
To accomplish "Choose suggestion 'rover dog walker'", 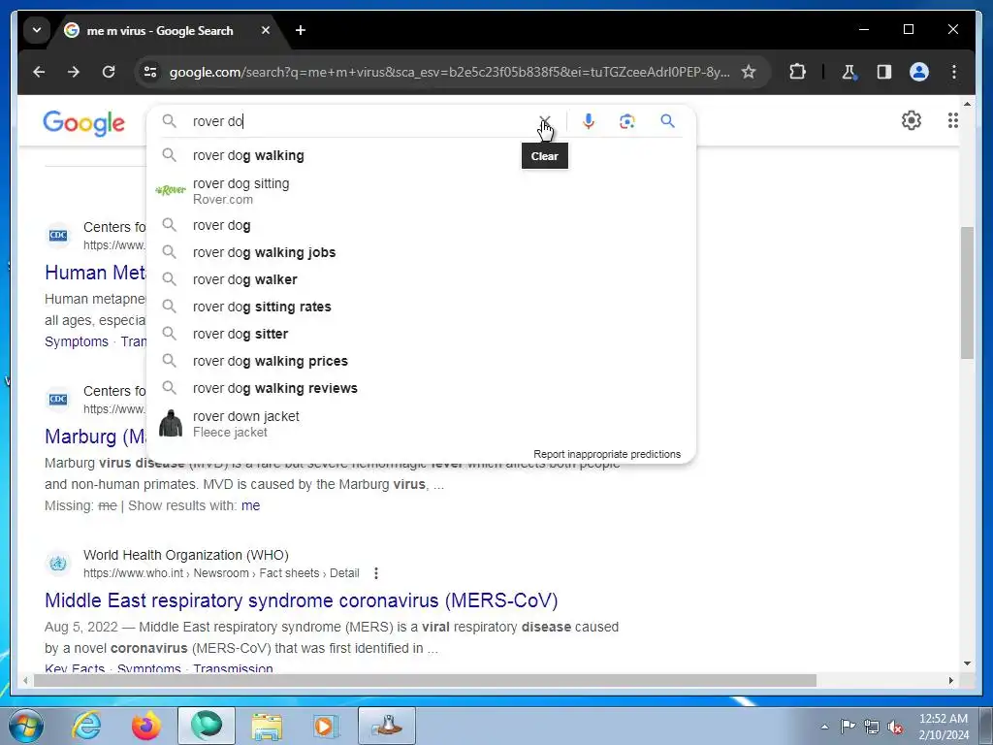I will coord(421,279).
